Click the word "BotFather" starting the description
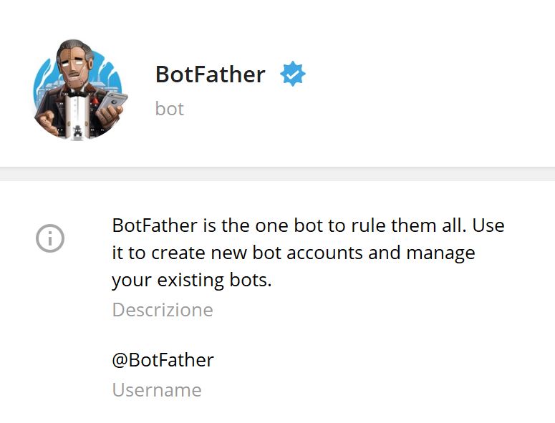The height and width of the screenshot is (423, 555). tap(152, 225)
